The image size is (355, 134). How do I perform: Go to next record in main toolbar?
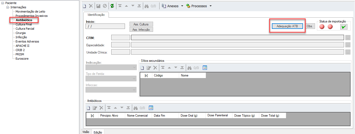click(133, 6)
